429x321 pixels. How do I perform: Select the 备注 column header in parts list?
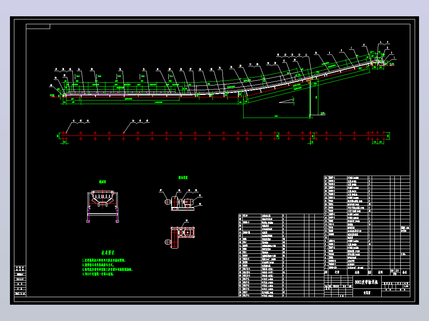click(x=405, y=272)
